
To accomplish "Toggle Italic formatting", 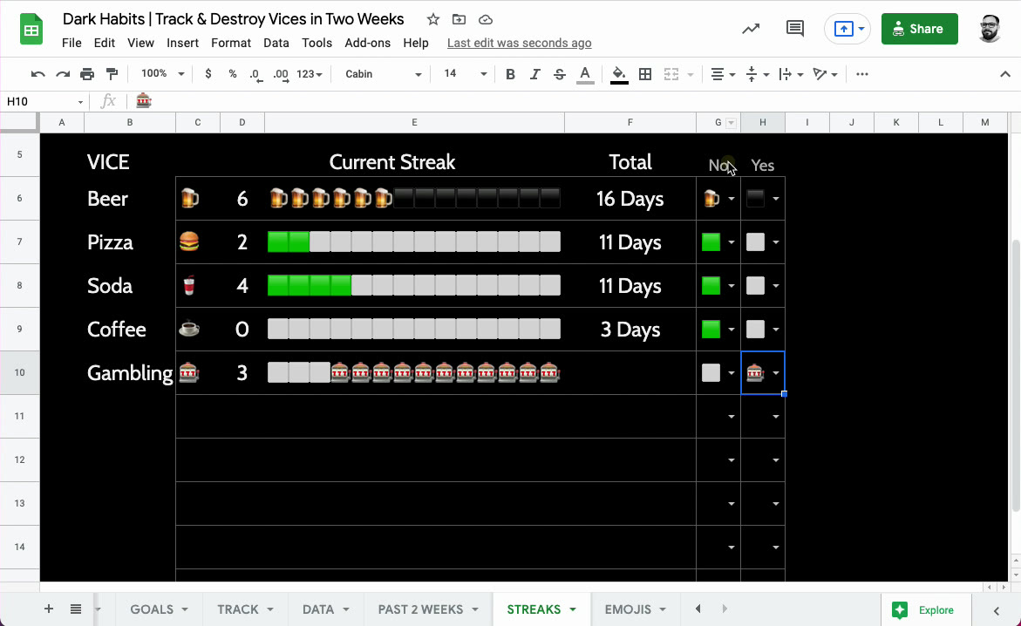I will pos(534,74).
